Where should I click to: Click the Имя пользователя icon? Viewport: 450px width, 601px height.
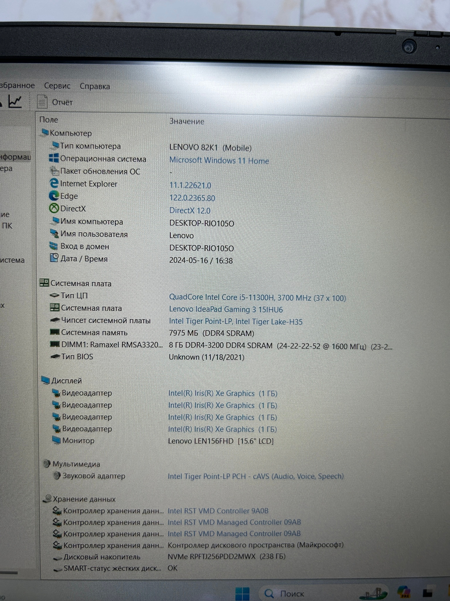pyautogui.click(x=55, y=234)
